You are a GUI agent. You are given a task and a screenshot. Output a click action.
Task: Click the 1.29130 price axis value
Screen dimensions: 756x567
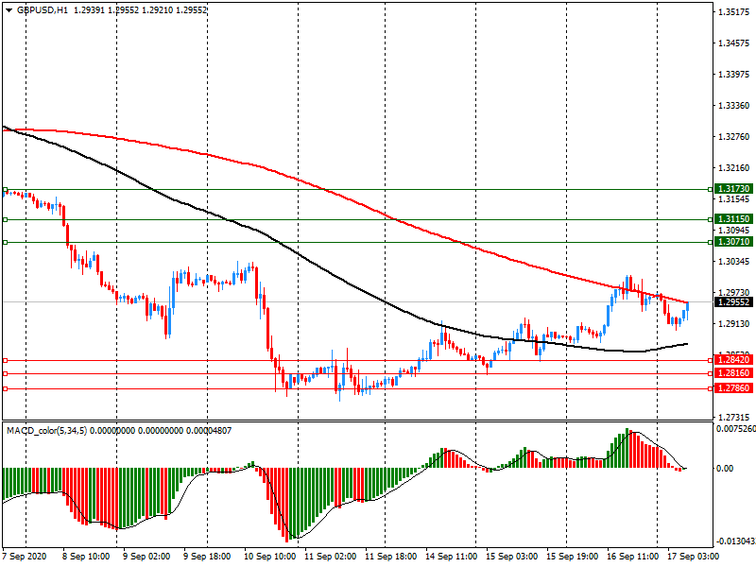click(x=734, y=324)
